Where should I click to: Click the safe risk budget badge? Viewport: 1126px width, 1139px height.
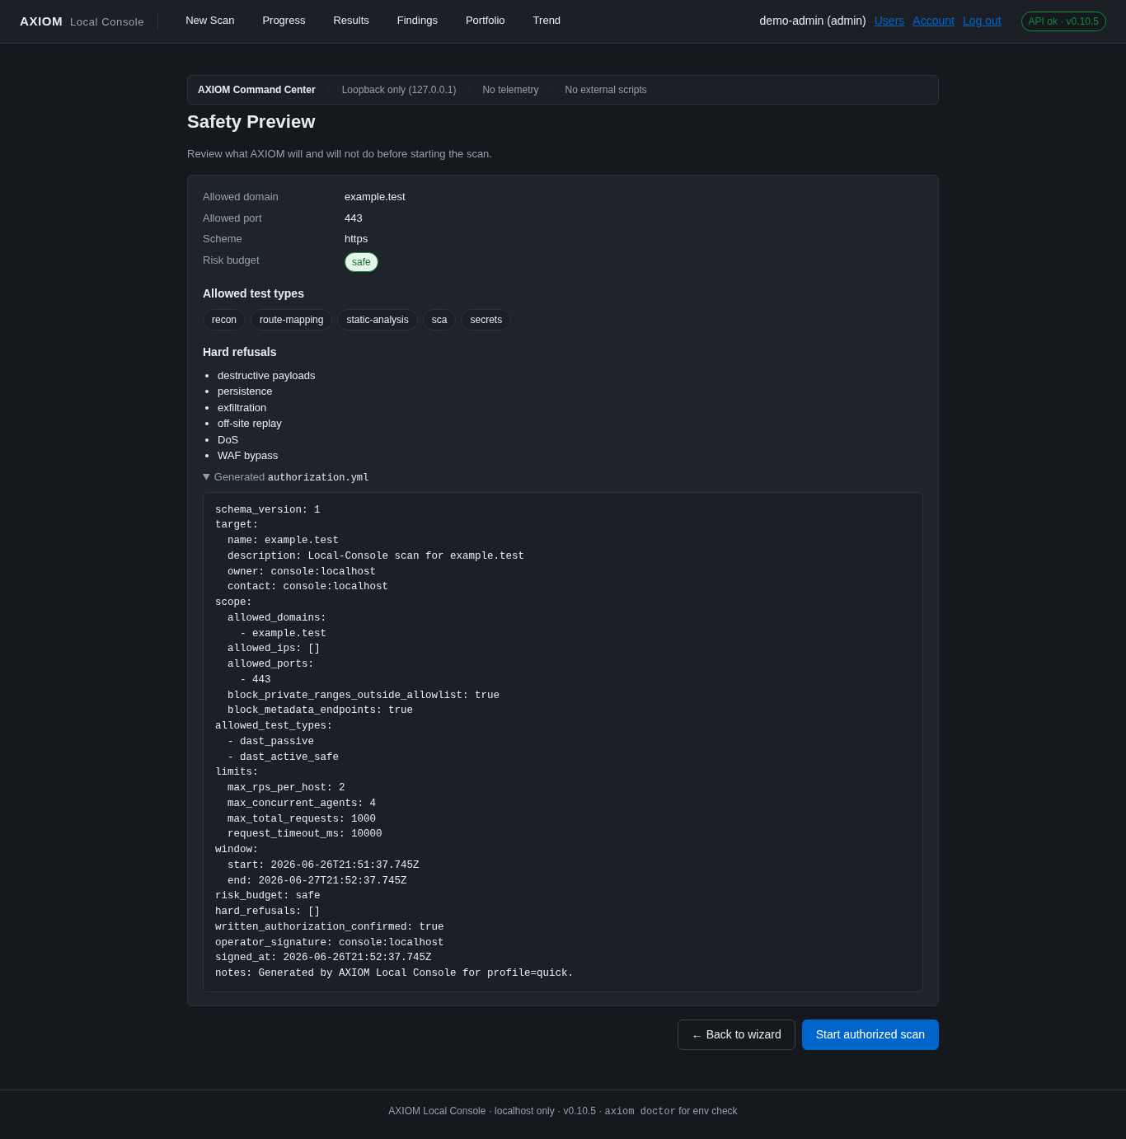tap(361, 262)
